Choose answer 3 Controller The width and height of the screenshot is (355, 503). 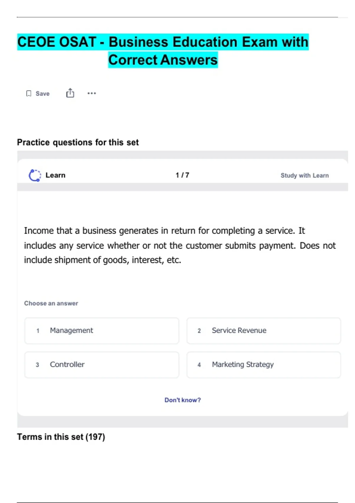click(102, 365)
